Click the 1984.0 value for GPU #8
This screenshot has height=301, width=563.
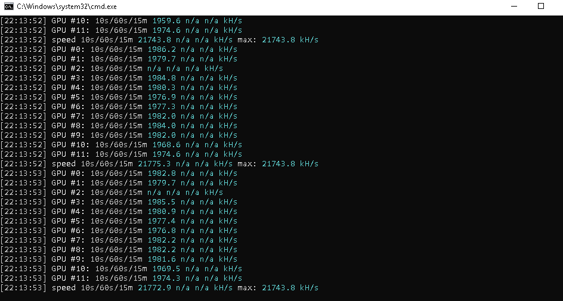162,126
